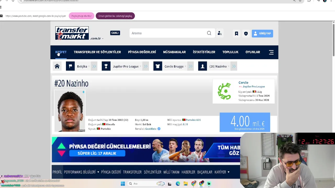
Task: Click the plus icon on player photo
Action: (83, 92)
